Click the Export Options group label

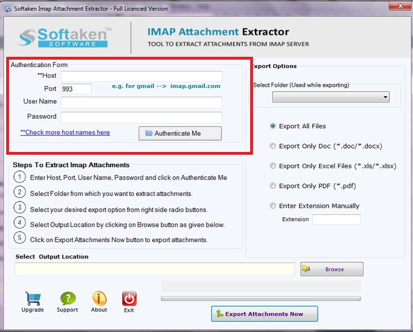pyautogui.click(x=274, y=66)
